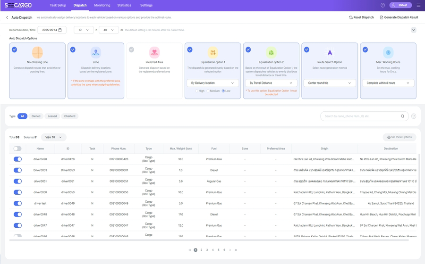
Task: Click the Preferred Area heart icon
Action: pyautogui.click(x=154, y=52)
